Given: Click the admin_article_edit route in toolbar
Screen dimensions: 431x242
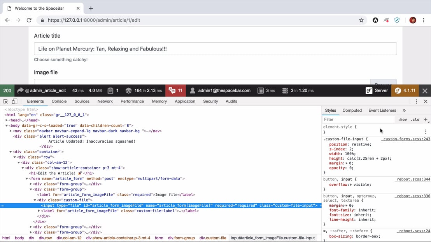Looking at the screenshot, I should pyautogui.click(x=45, y=91).
